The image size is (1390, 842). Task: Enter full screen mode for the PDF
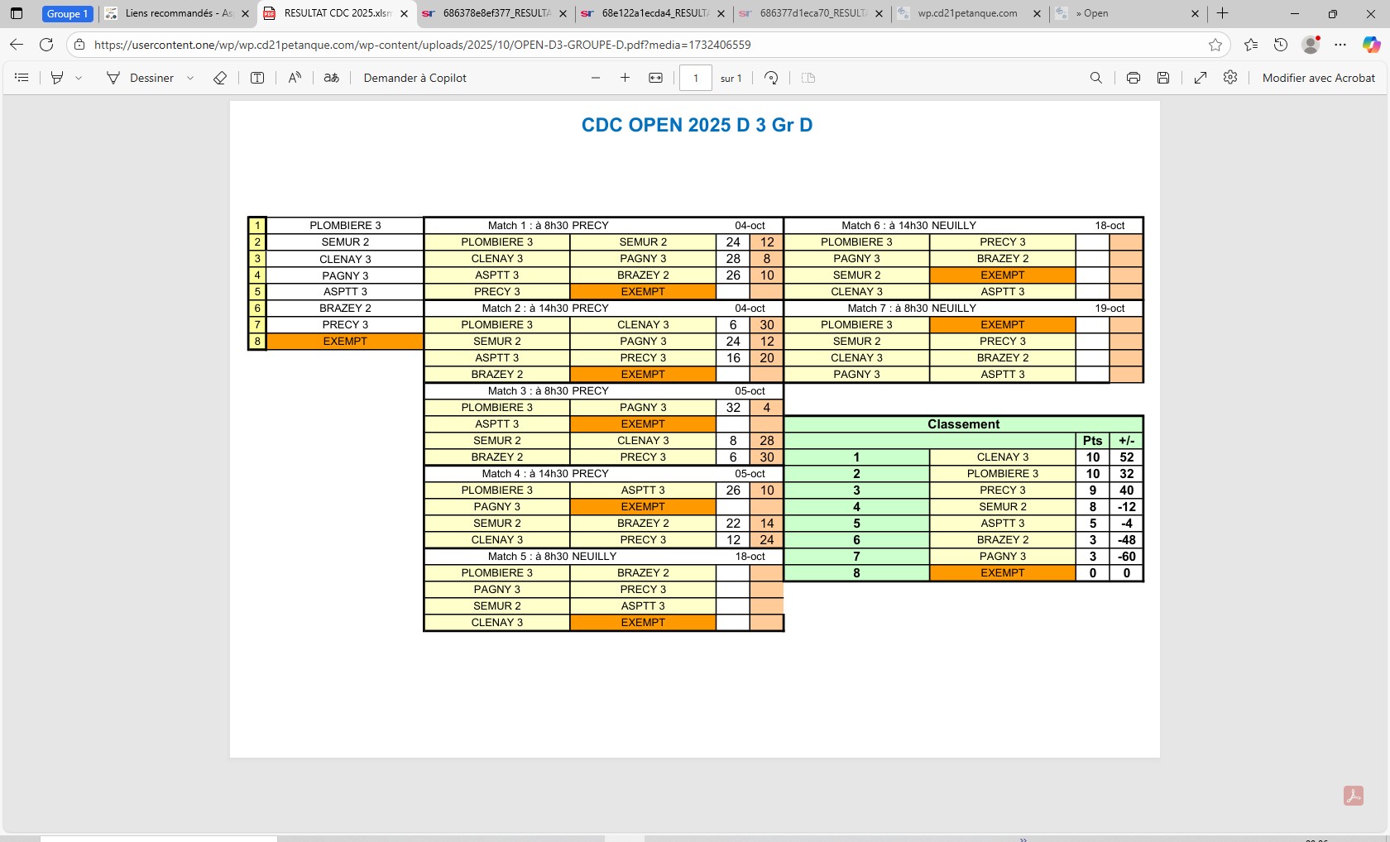pos(1200,78)
